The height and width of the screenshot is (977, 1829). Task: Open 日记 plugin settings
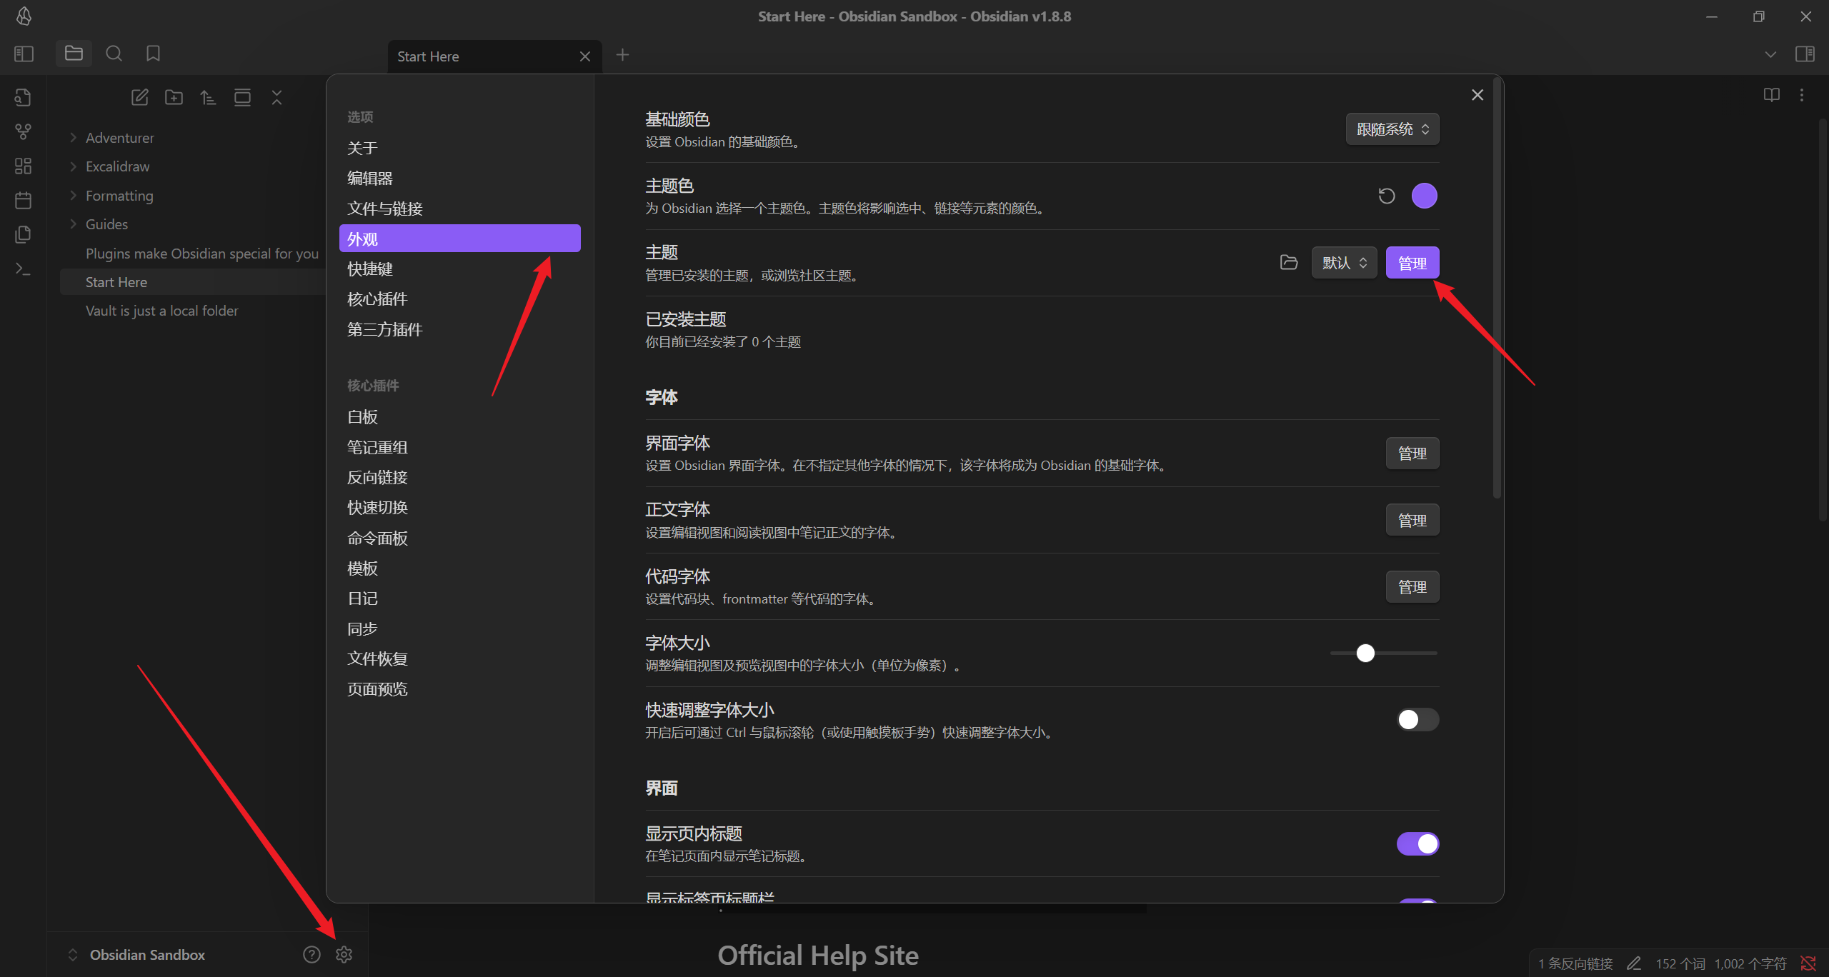click(x=459, y=598)
